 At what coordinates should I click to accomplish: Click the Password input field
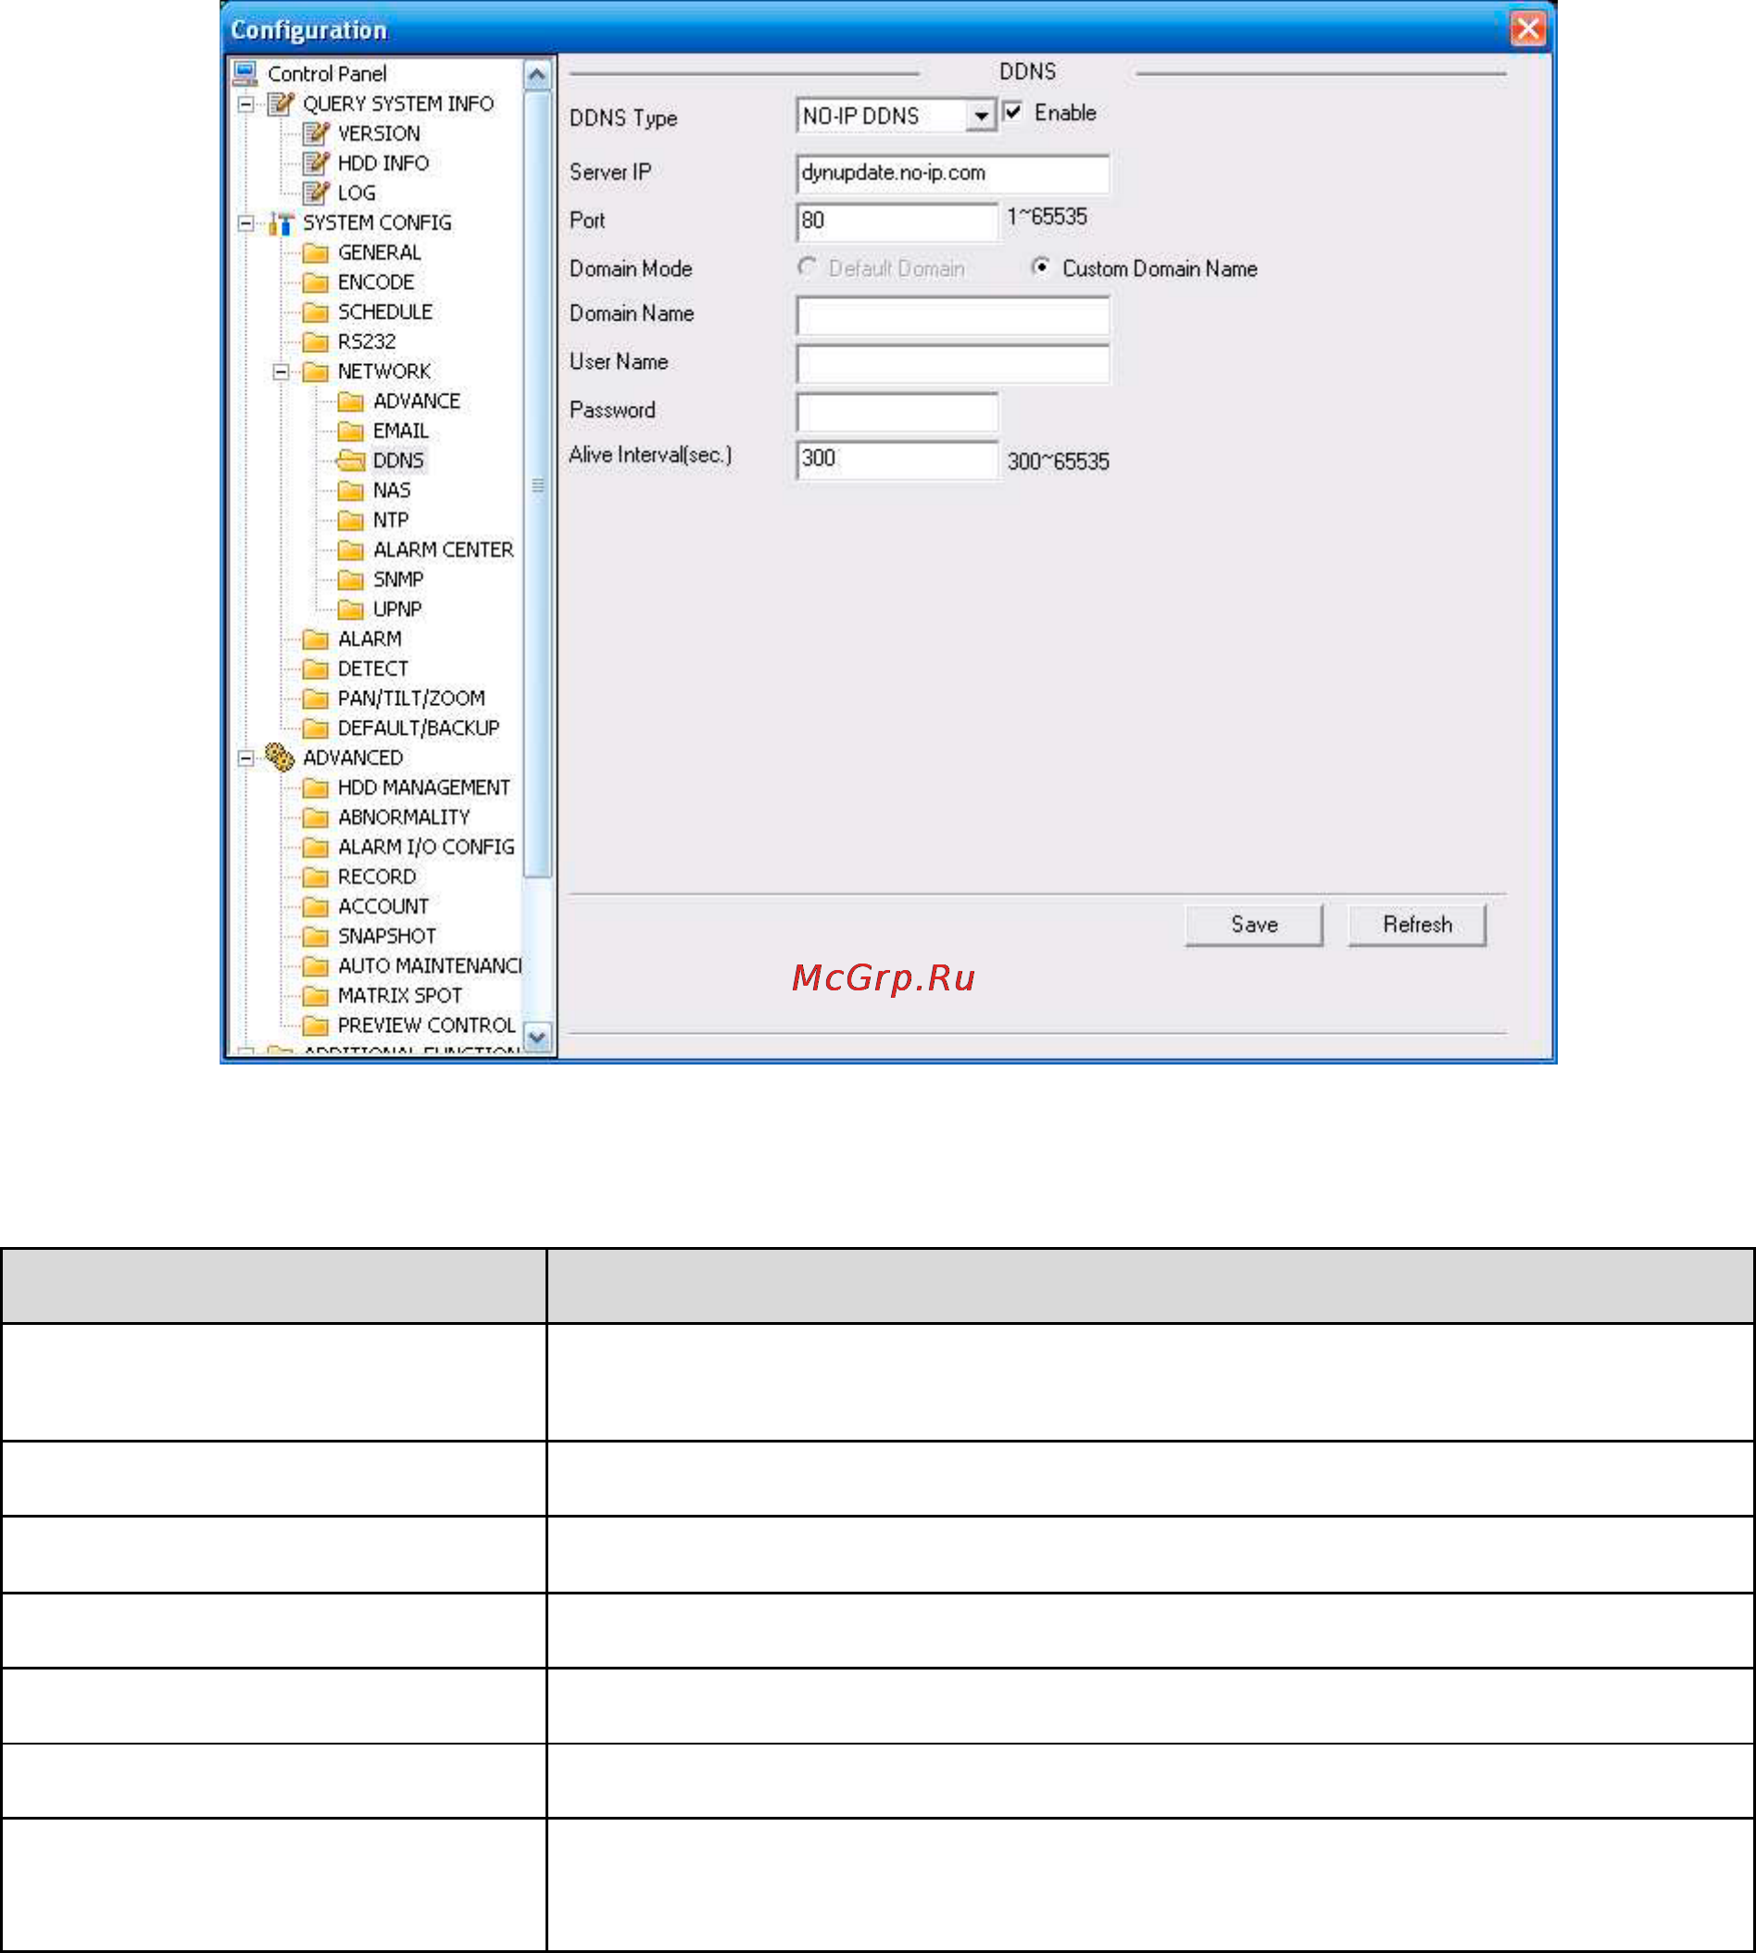pos(897,412)
